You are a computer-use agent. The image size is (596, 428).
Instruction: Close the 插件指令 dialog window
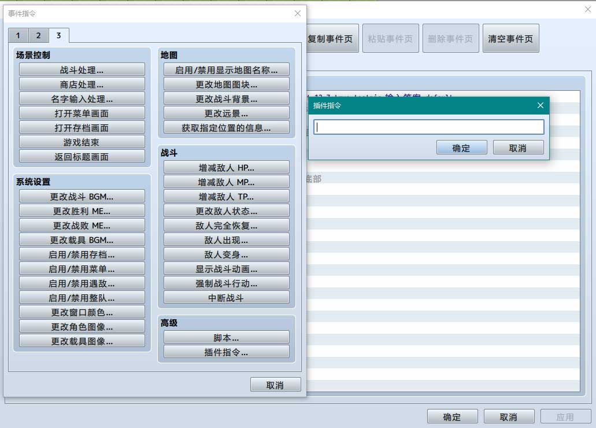541,105
